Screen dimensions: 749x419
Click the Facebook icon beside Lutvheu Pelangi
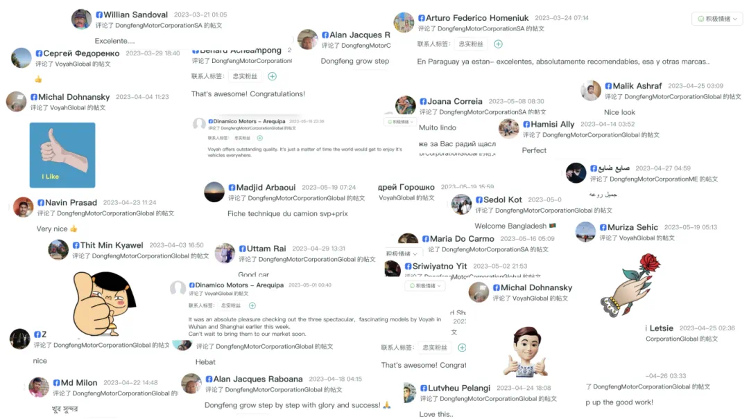click(x=423, y=388)
